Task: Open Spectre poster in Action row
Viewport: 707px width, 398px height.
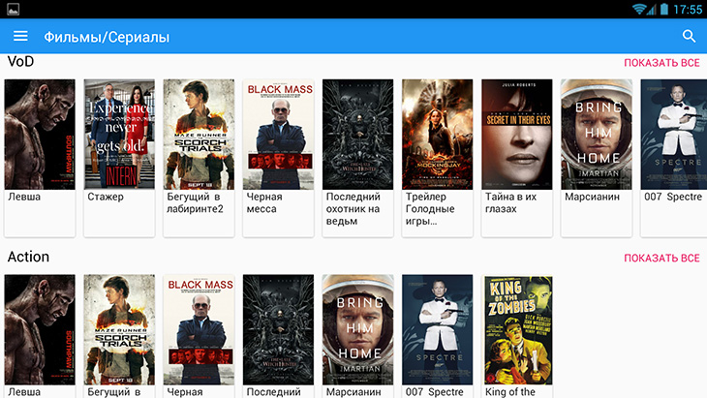Action: 438,329
